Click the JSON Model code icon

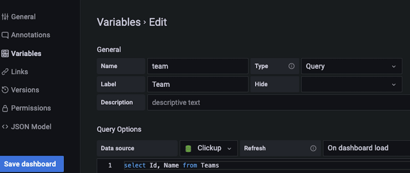[5, 127]
